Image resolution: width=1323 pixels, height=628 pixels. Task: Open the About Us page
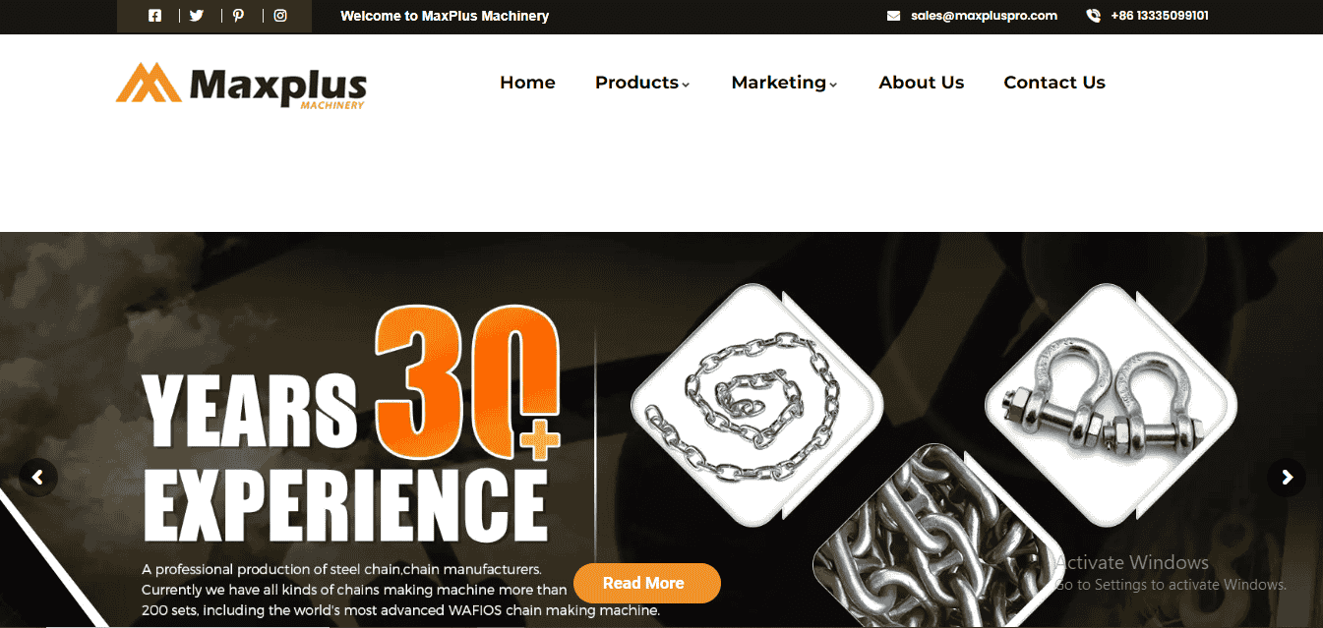pos(921,83)
